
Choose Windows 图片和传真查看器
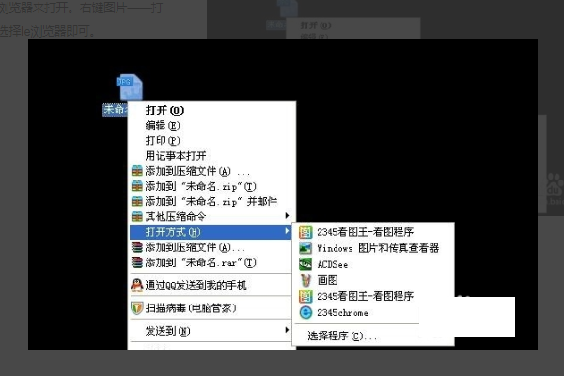click(378, 248)
